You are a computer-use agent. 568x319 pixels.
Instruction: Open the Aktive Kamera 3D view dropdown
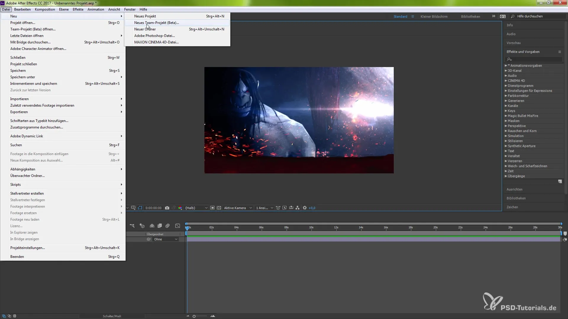pyautogui.click(x=238, y=208)
